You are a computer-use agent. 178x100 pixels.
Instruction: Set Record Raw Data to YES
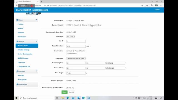pyautogui.click(x=72, y=81)
